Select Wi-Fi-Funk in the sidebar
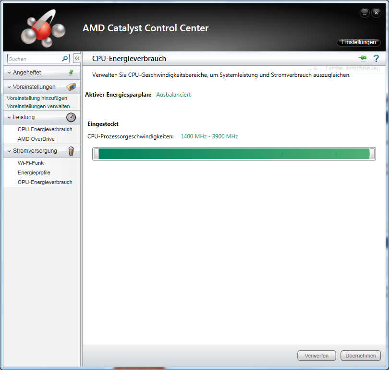The width and height of the screenshot is (389, 370). [31, 163]
